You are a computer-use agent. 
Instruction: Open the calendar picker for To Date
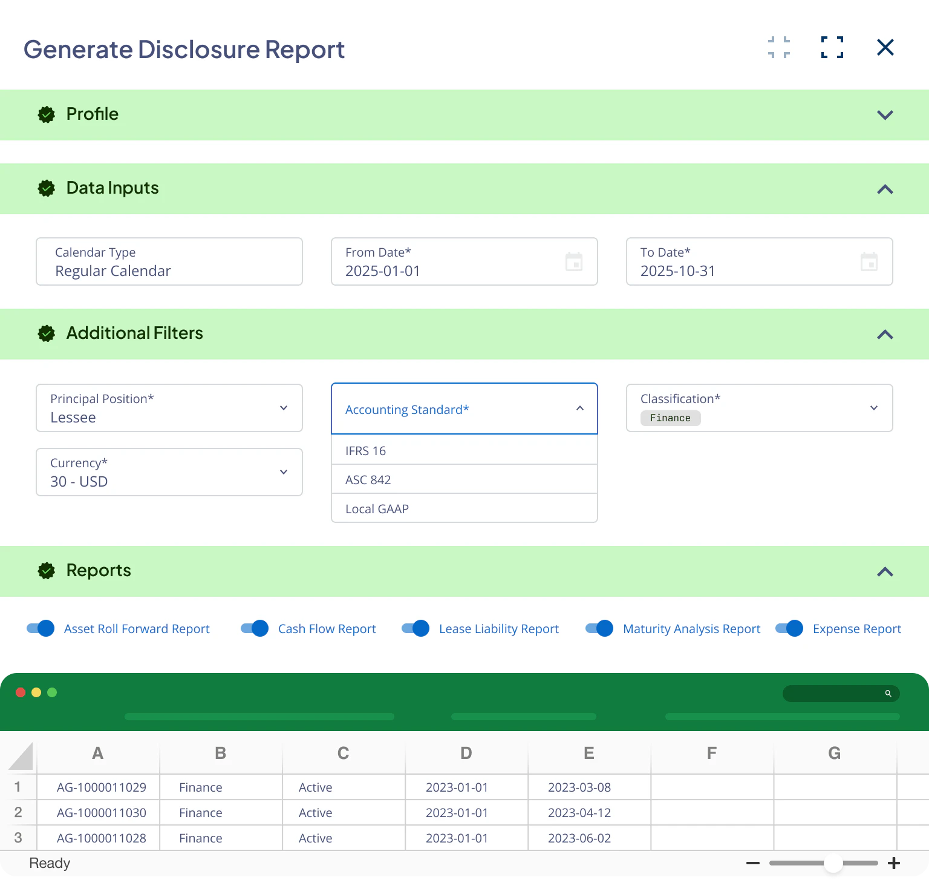[869, 261]
